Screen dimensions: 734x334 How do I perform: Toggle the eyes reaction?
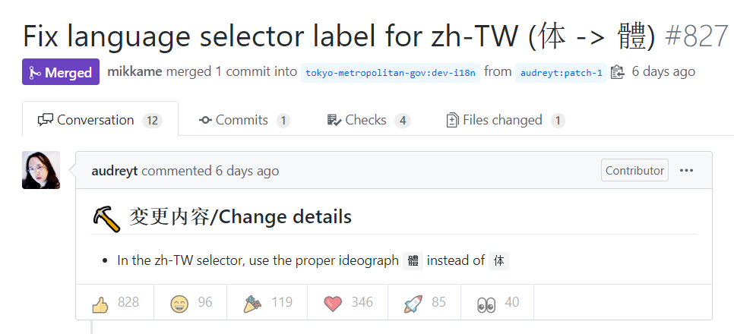[x=498, y=302]
